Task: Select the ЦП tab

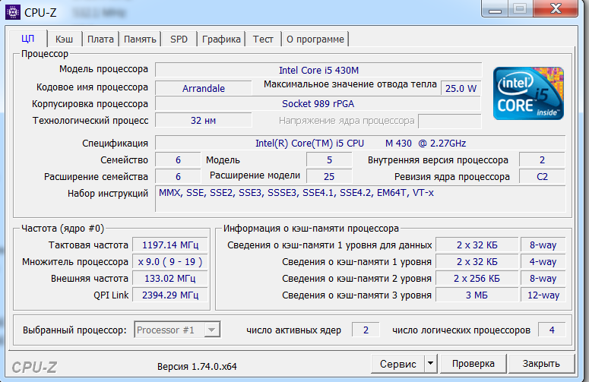Action: click(28, 39)
